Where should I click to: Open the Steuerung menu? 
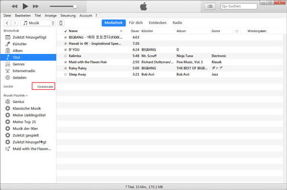(x=68, y=16)
